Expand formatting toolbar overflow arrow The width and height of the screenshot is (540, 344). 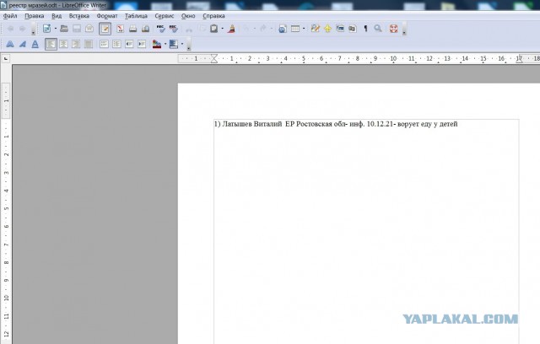[188, 45]
